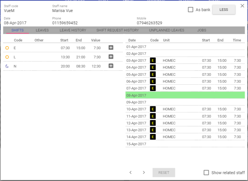
Task: Tick the Show related staff checkbox
Action: point(206,173)
